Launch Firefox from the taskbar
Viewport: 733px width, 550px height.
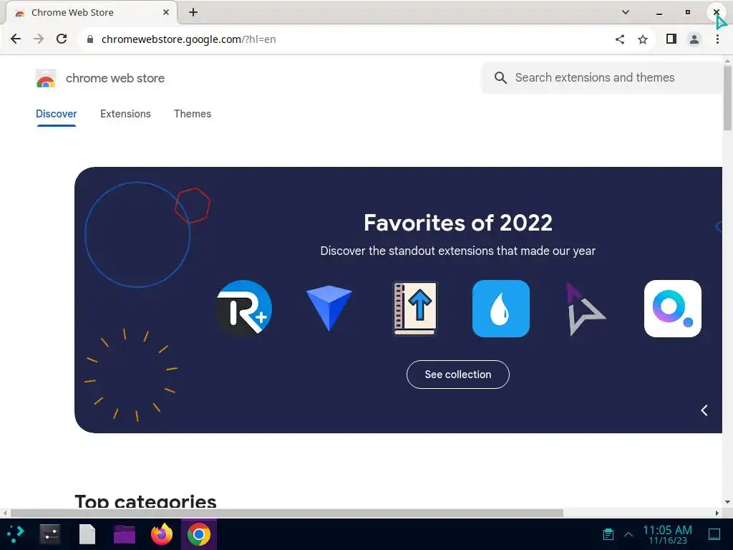162,534
